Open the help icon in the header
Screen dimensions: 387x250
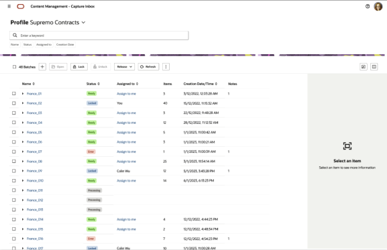tap(368, 7)
